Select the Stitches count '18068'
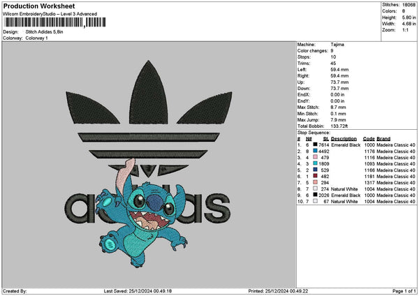The width and height of the screenshot is (419, 296). click(x=409, y=5)
